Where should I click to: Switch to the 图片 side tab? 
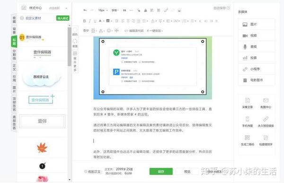pos(14,90)
